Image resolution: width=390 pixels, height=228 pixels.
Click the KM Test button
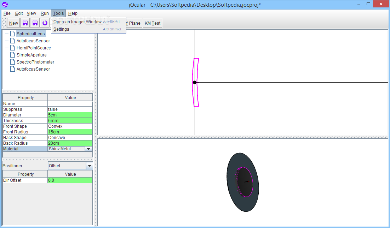pyautogui.click(x=153, y=23)
